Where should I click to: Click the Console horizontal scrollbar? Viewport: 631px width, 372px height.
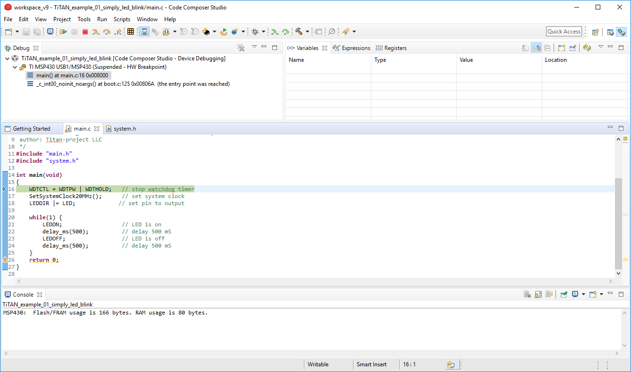click(311, 354)
